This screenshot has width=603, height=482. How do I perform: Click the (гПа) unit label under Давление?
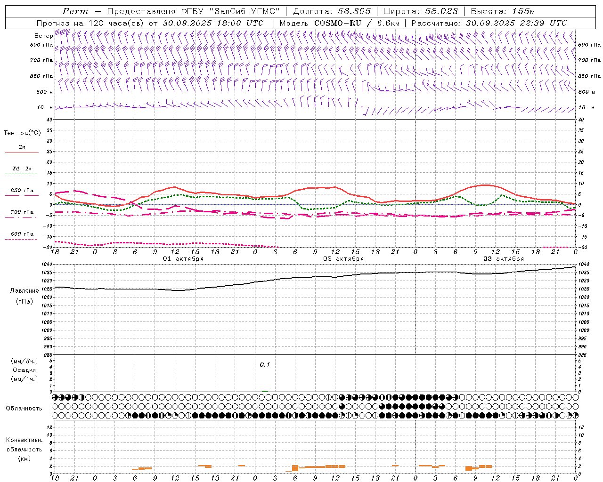24,301
